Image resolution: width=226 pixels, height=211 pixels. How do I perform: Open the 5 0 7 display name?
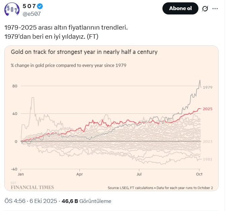29,6
